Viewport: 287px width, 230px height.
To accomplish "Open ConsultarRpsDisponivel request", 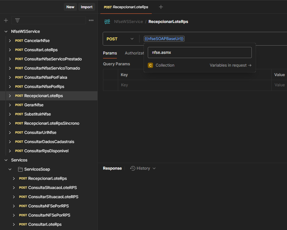I will click(46, 151).
